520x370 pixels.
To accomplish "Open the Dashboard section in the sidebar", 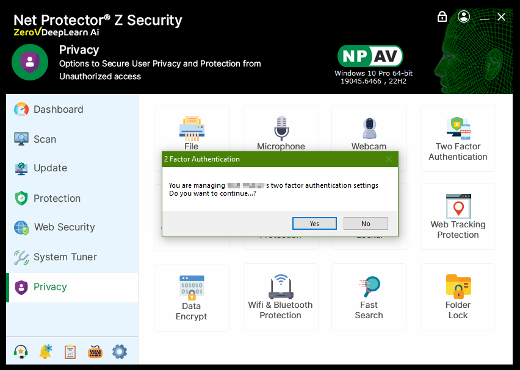I will tap(58, 110).
